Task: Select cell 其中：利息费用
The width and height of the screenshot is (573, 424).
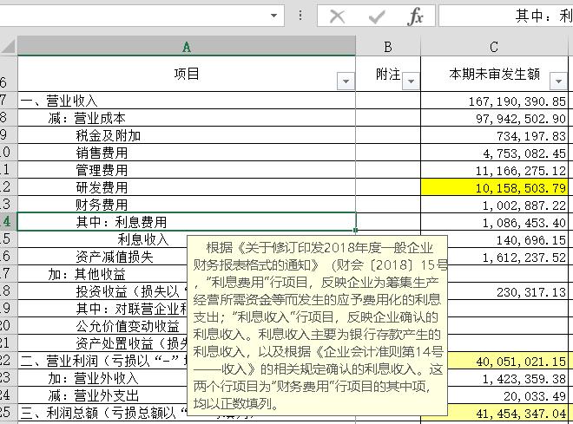Action: click(x=187, y=222)
